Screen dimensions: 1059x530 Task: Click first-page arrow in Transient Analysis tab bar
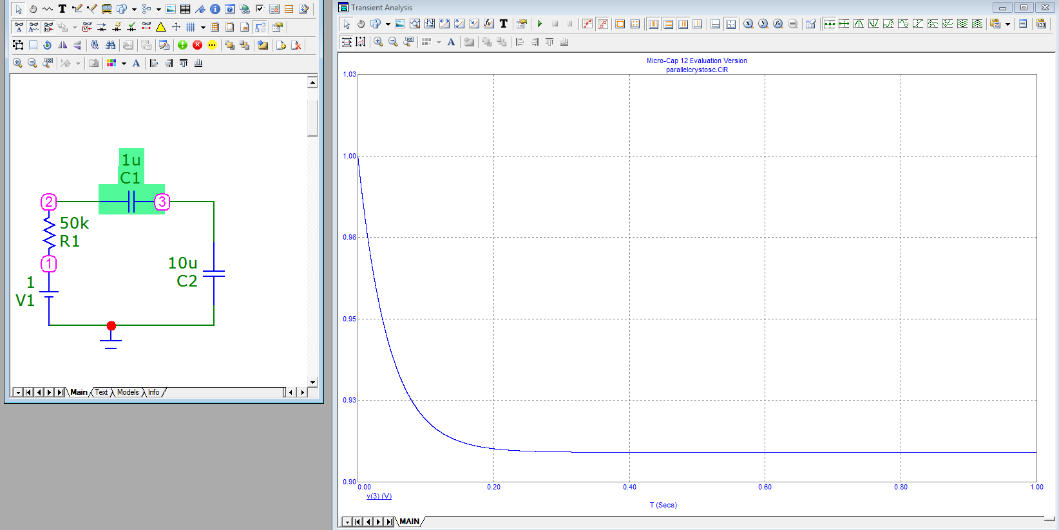click(x=358, y=522)
